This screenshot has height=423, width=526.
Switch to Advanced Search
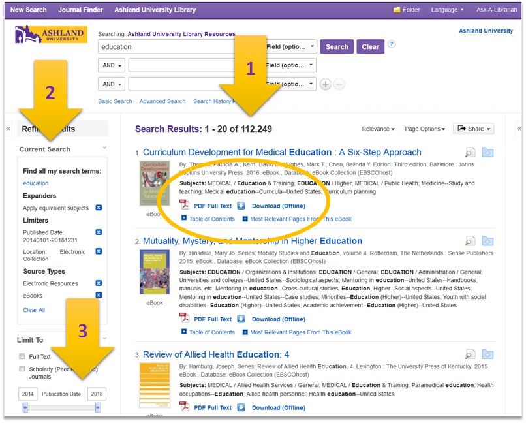pyautogui.click(x=162, y=101)
